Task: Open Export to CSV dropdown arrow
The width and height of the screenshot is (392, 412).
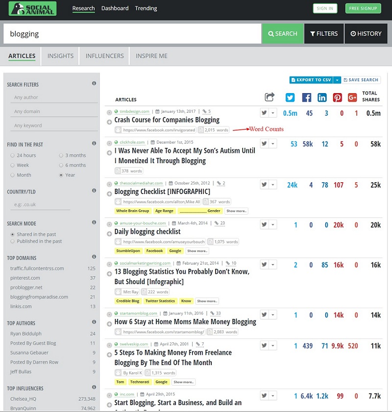Action: pyautogui.click(x=337, y=80)
